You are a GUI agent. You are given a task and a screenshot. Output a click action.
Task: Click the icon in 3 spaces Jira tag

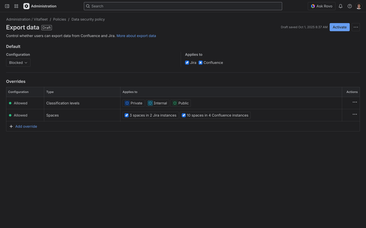click(127, 115)
